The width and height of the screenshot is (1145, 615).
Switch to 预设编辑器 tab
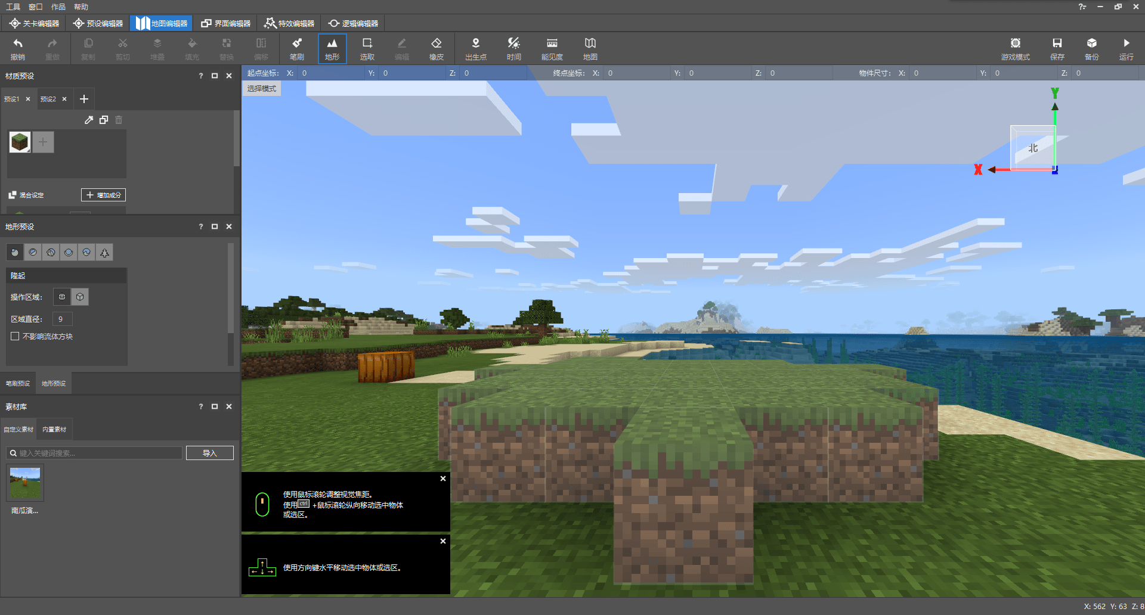[x=98, y=23]
